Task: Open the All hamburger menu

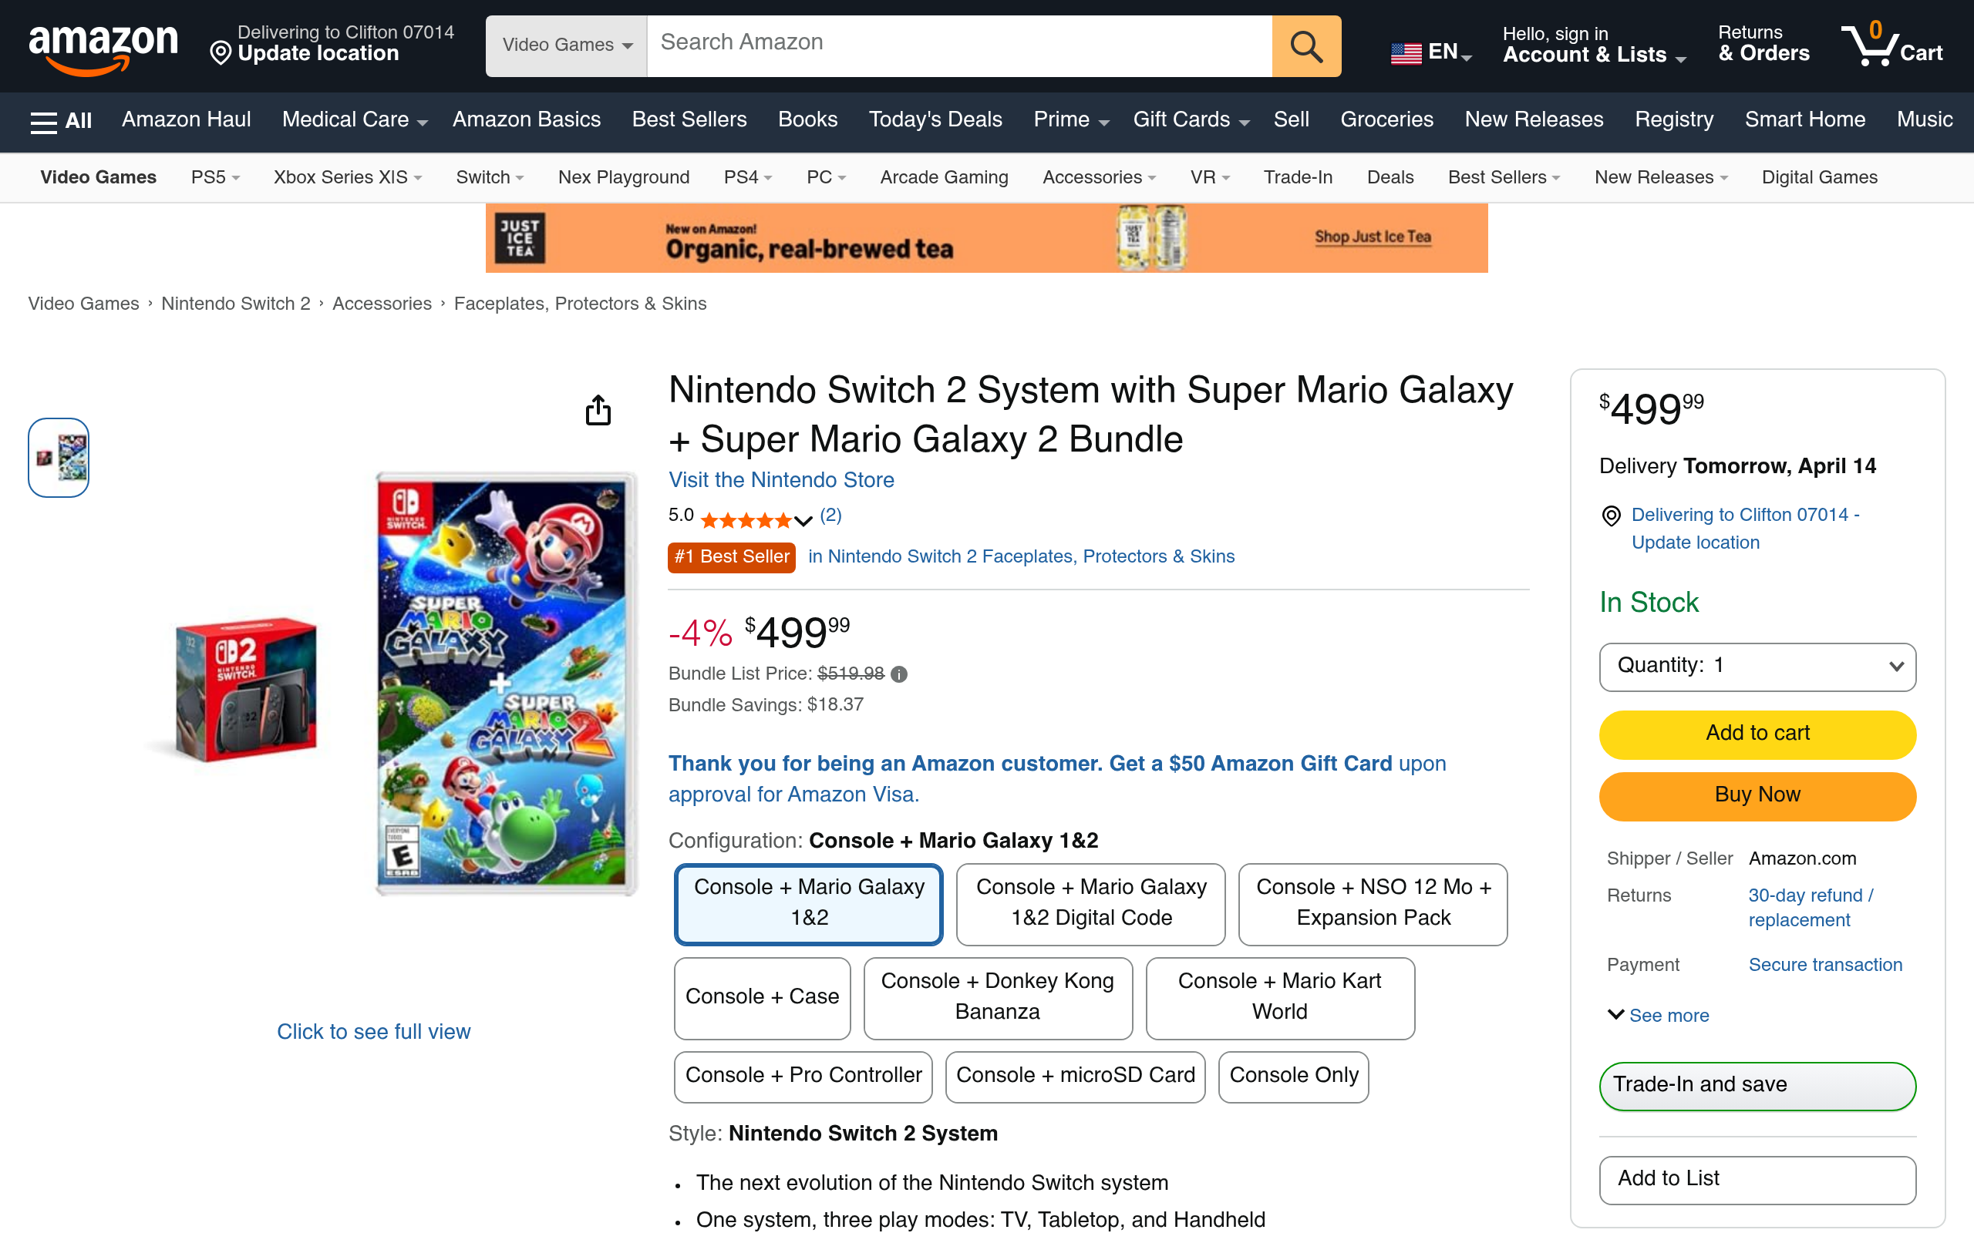Action: pos(60,121)
